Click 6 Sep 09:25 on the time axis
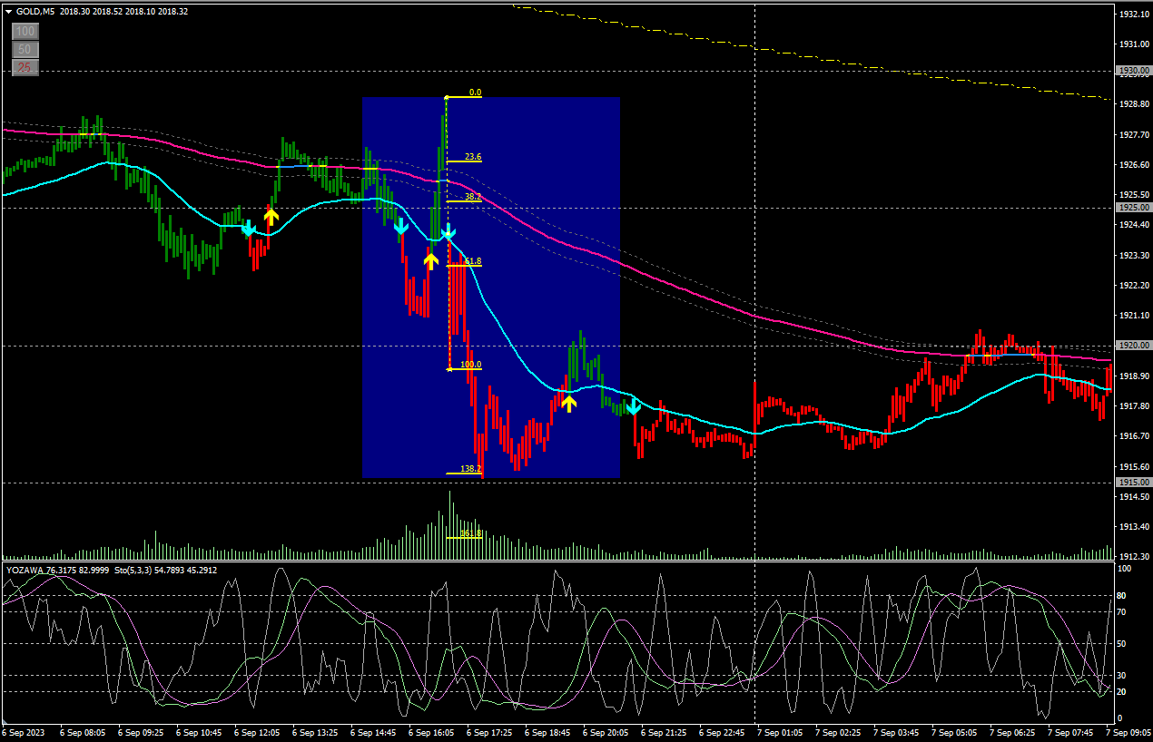The image size is (1153, 742). [140, 731]
